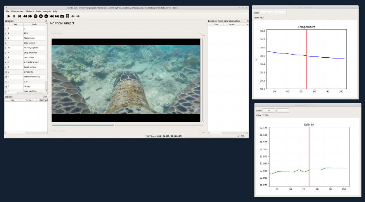365x202 pixels.
Task: Click the video position slider handle
Action: (114, 125)
